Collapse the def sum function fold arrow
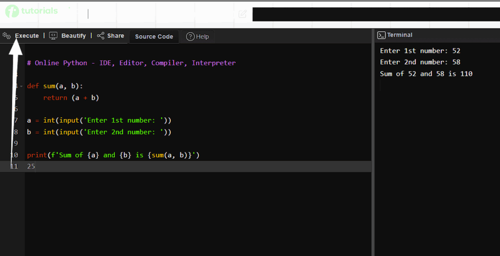Screen dimensions: 500x256 pos(21,86)
